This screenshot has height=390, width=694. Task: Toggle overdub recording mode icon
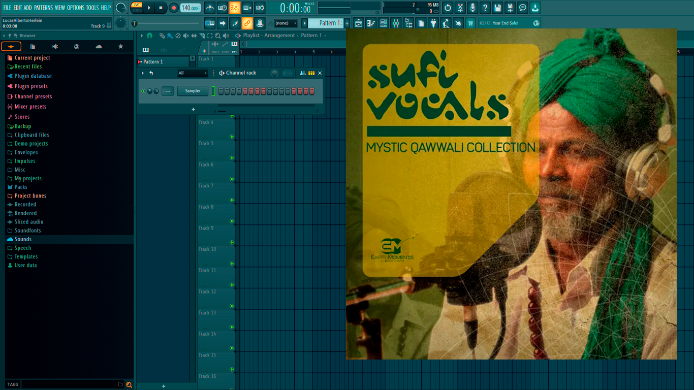[x=247, y=8]
